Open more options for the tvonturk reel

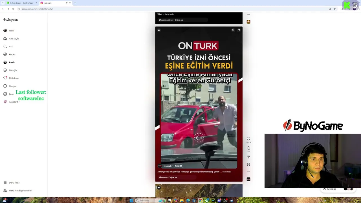pos(248,172)
